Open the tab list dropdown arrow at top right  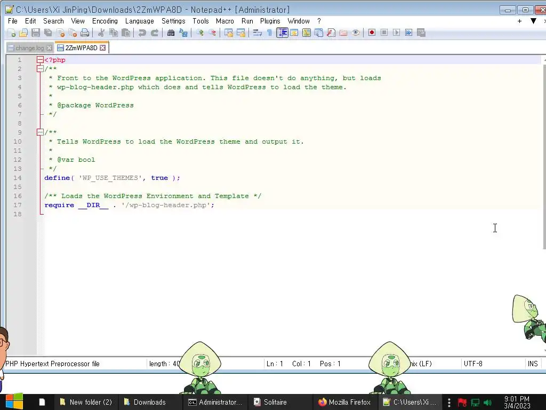[533, 21]
